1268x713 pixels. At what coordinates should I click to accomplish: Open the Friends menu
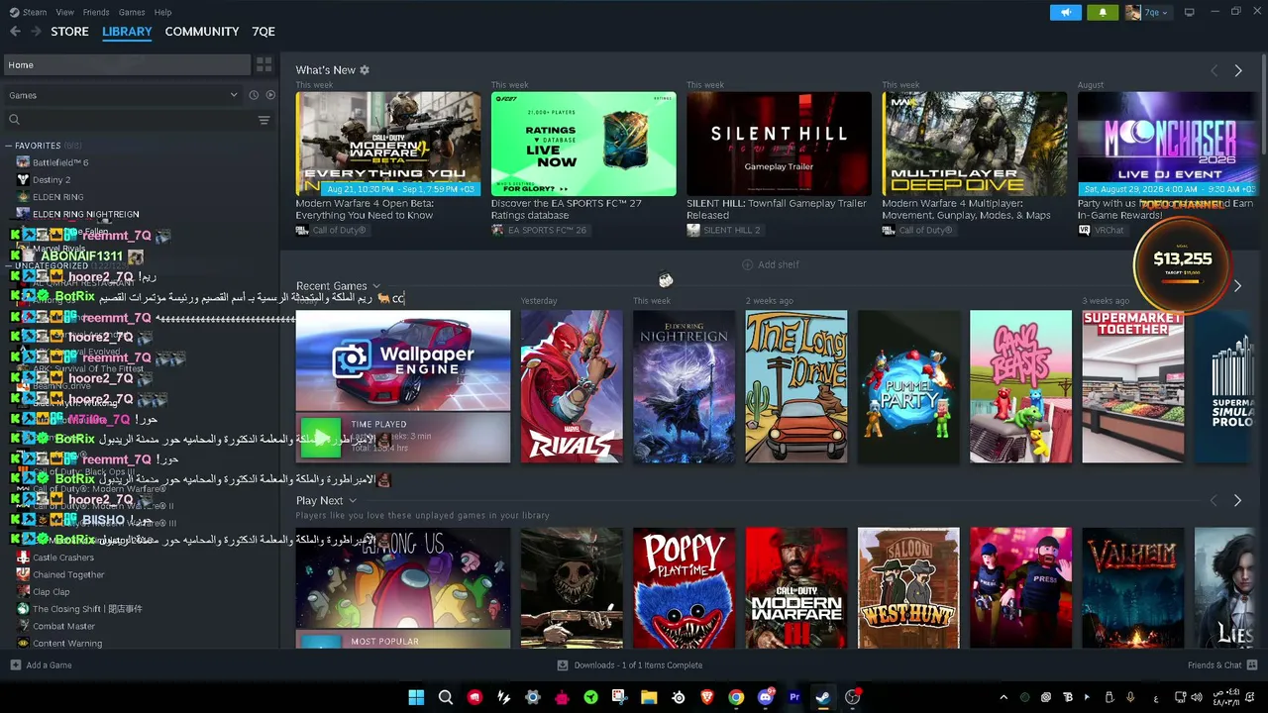(x=96, y=12)
